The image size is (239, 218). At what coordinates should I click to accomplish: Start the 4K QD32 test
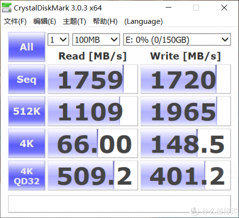pyautogui.click(x=27, y=175)
